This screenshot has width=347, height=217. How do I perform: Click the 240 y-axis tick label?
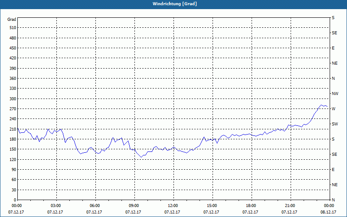13,119
